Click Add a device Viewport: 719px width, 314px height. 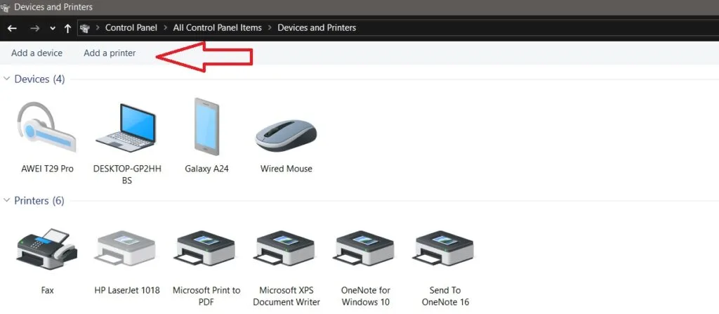[37, 53]
